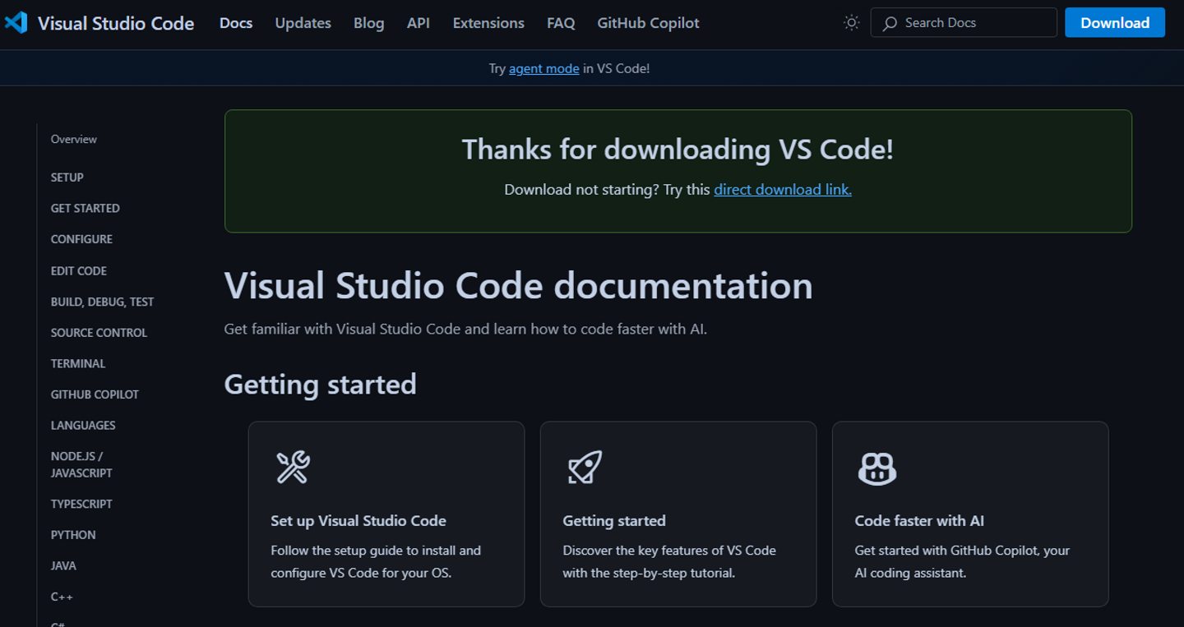Open the Extensions top navigation item
The height and width of the screenshot is (627, 1184).
(488, 23)
